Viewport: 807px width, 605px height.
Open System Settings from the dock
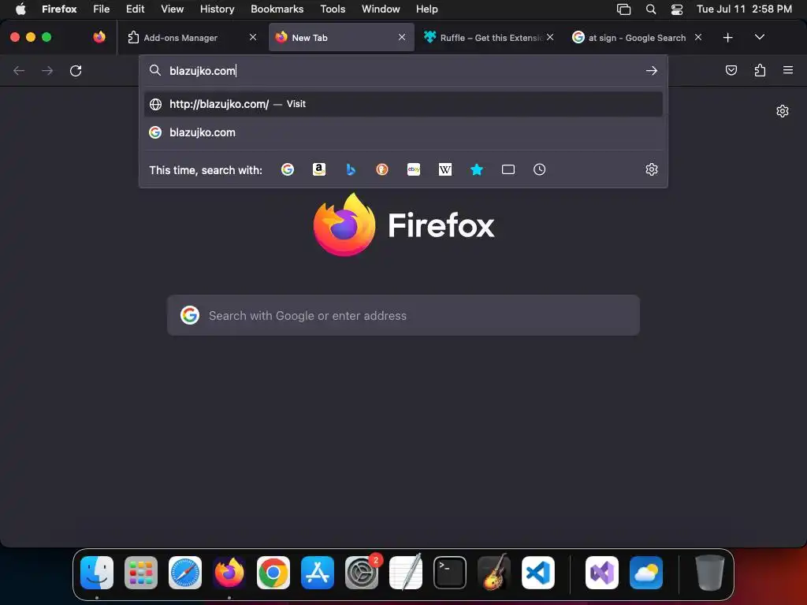[361, 573]
